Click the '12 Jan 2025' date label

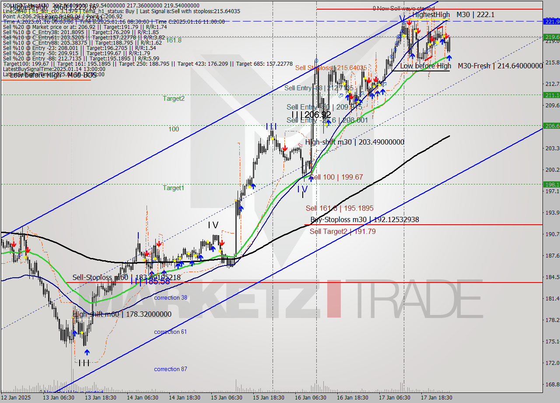click(x=16, y=398)
